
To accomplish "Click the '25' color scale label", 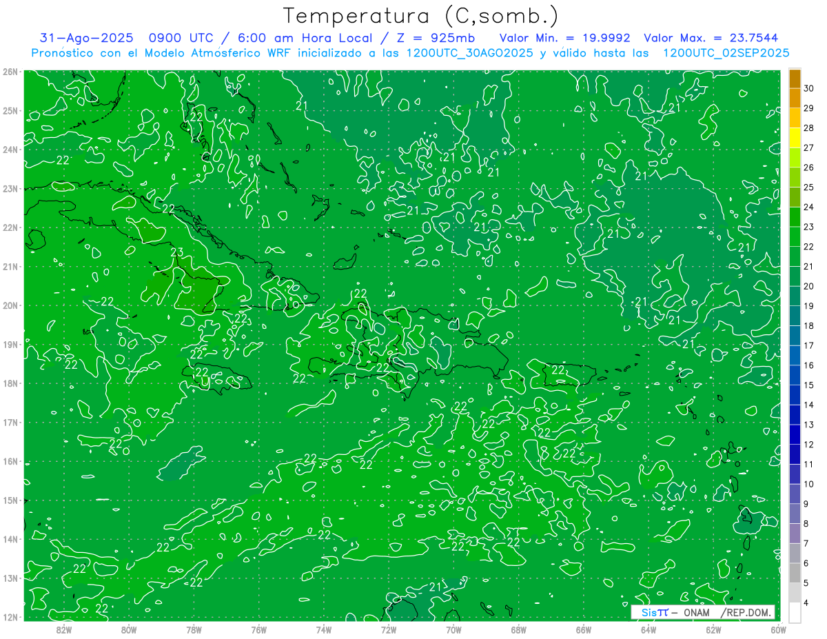I will pos(809,187).
